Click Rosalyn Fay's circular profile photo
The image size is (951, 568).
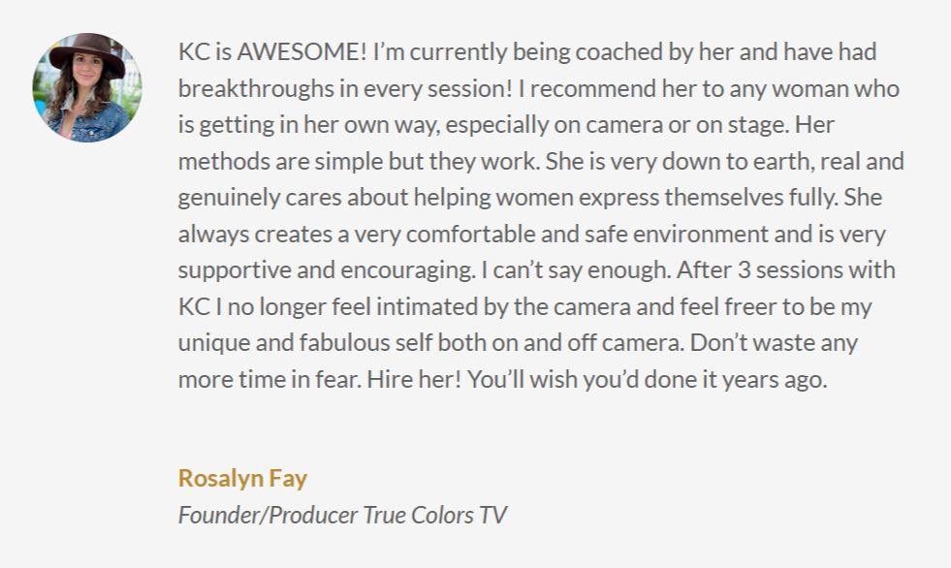point(87,88)
